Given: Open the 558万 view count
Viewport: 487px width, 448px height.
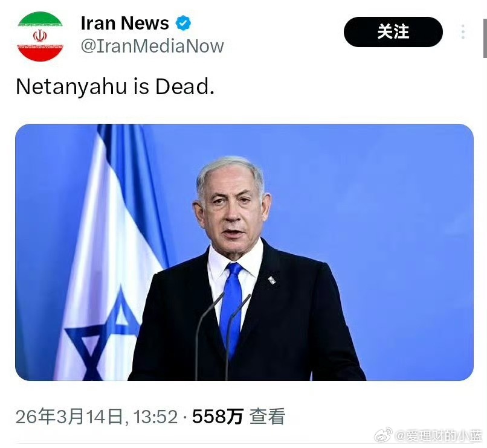Looking at the screenshot, I should point(218,417).
